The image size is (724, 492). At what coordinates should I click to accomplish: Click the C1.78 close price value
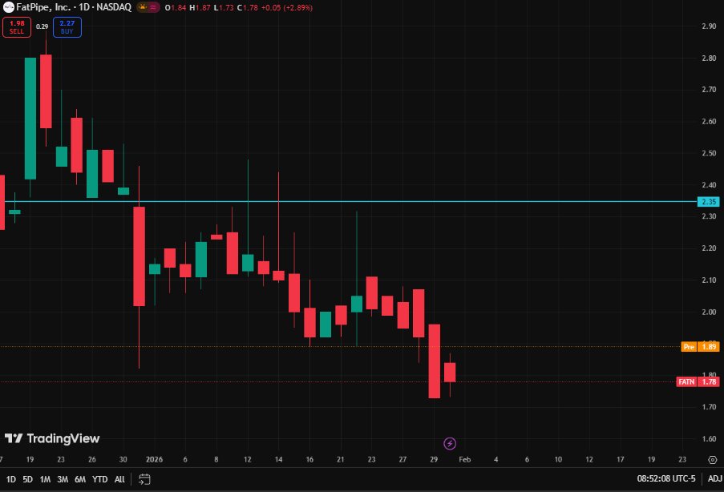248,8
